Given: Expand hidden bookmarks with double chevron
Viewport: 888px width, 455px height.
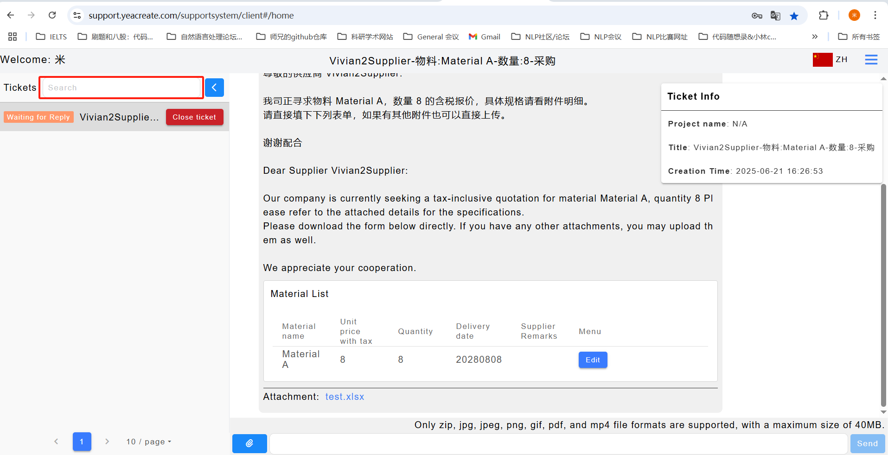Looking at the screenshot, I should coord(815,37).
